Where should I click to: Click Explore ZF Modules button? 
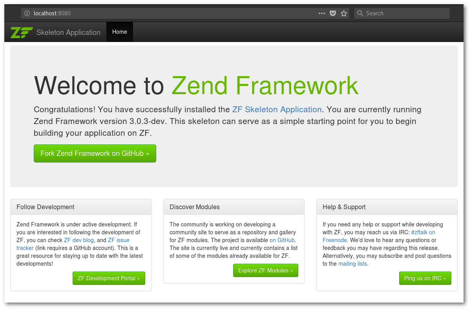[x=266, y=270]
